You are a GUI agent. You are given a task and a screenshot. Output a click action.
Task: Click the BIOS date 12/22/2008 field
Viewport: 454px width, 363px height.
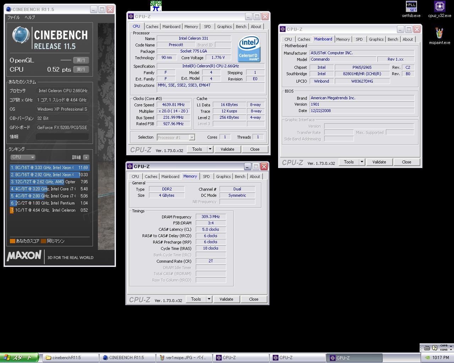(362, 111)
